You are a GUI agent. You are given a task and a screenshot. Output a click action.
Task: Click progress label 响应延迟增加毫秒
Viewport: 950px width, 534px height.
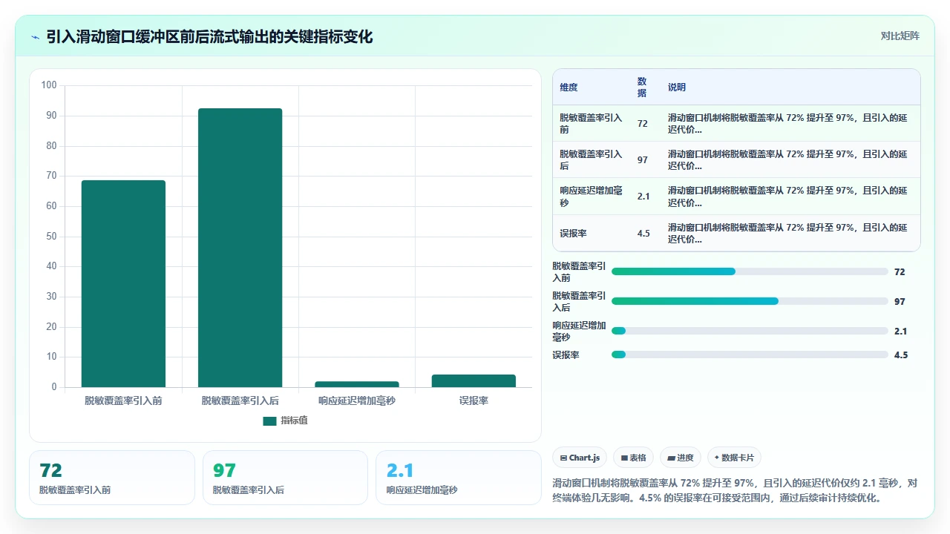(x=580, y=332)
